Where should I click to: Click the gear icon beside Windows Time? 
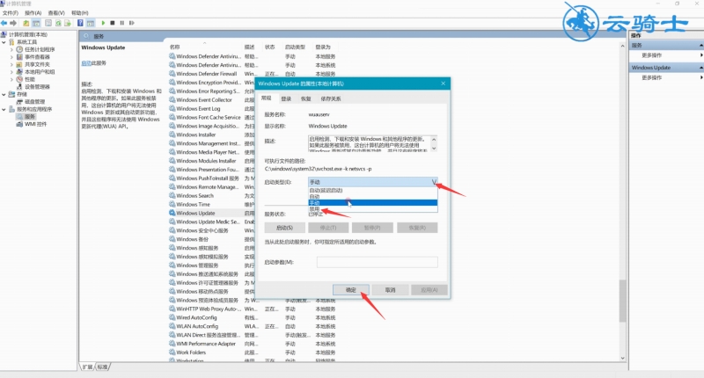pos(172,204)
